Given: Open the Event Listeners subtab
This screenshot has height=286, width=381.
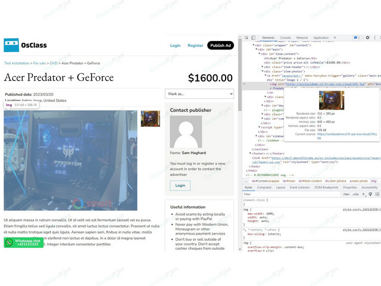Looking at the screenshot, I should tap(300, 188).
